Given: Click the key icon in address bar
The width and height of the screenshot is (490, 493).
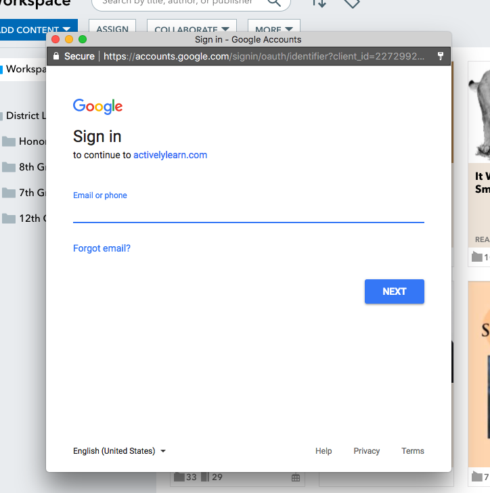Looking at the screenshot, I should pyautogui.click(x=441, y=56).
